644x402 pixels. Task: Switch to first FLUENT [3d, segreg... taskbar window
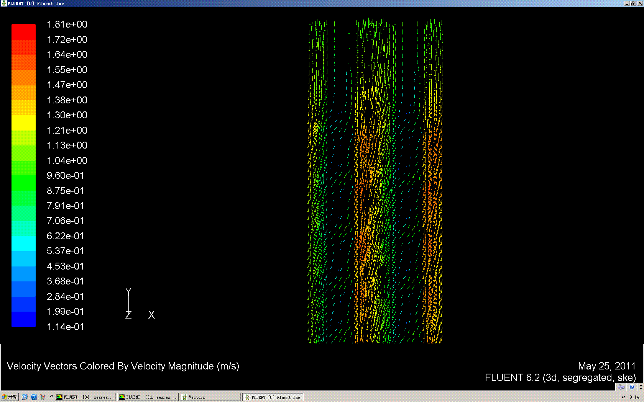85,397
